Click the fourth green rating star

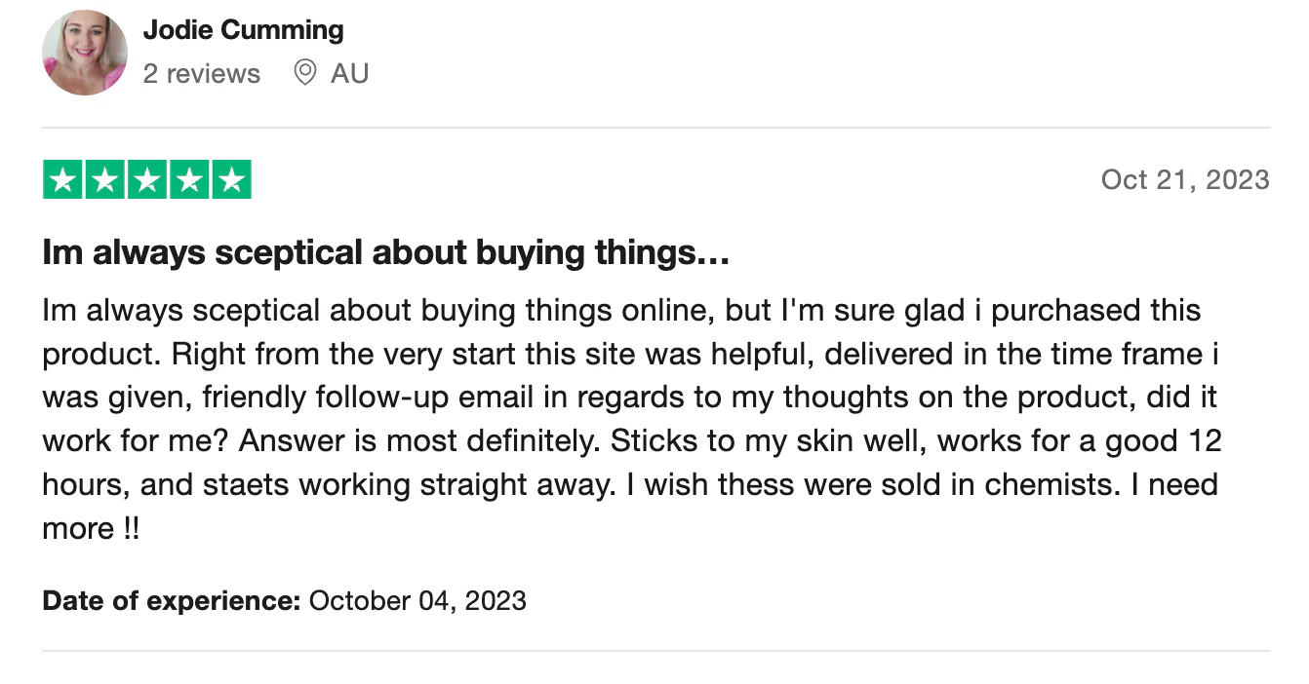(189, 179)
